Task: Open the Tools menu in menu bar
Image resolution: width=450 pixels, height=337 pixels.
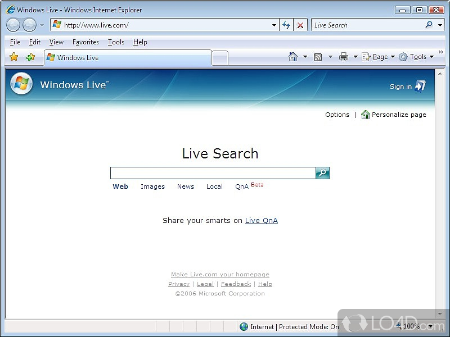Action: coord(116,42)
